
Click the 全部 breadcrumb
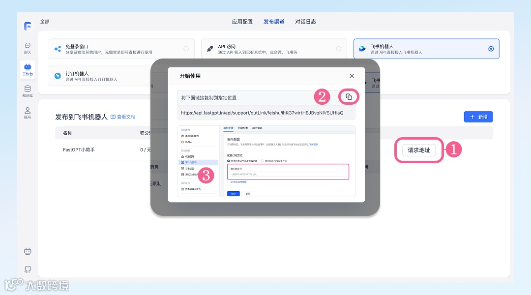(x=45, y=22)
